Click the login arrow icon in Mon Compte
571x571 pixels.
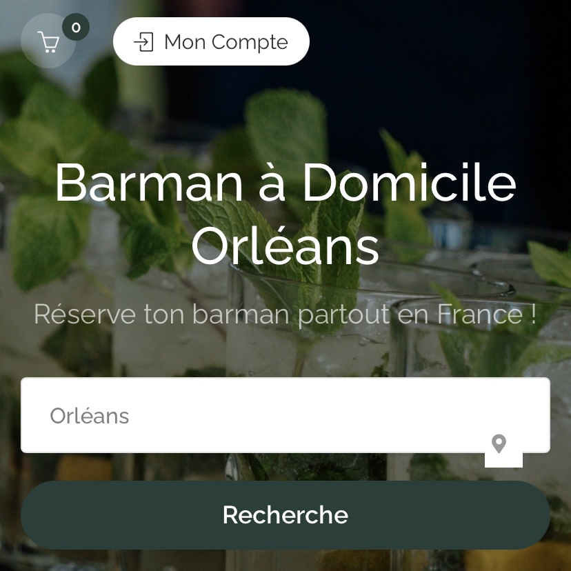[144, 42]
